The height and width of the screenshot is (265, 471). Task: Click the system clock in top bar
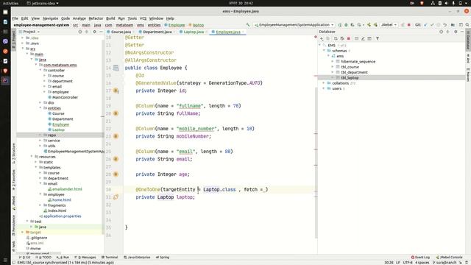pyautogui.click(x=241, y=3)
